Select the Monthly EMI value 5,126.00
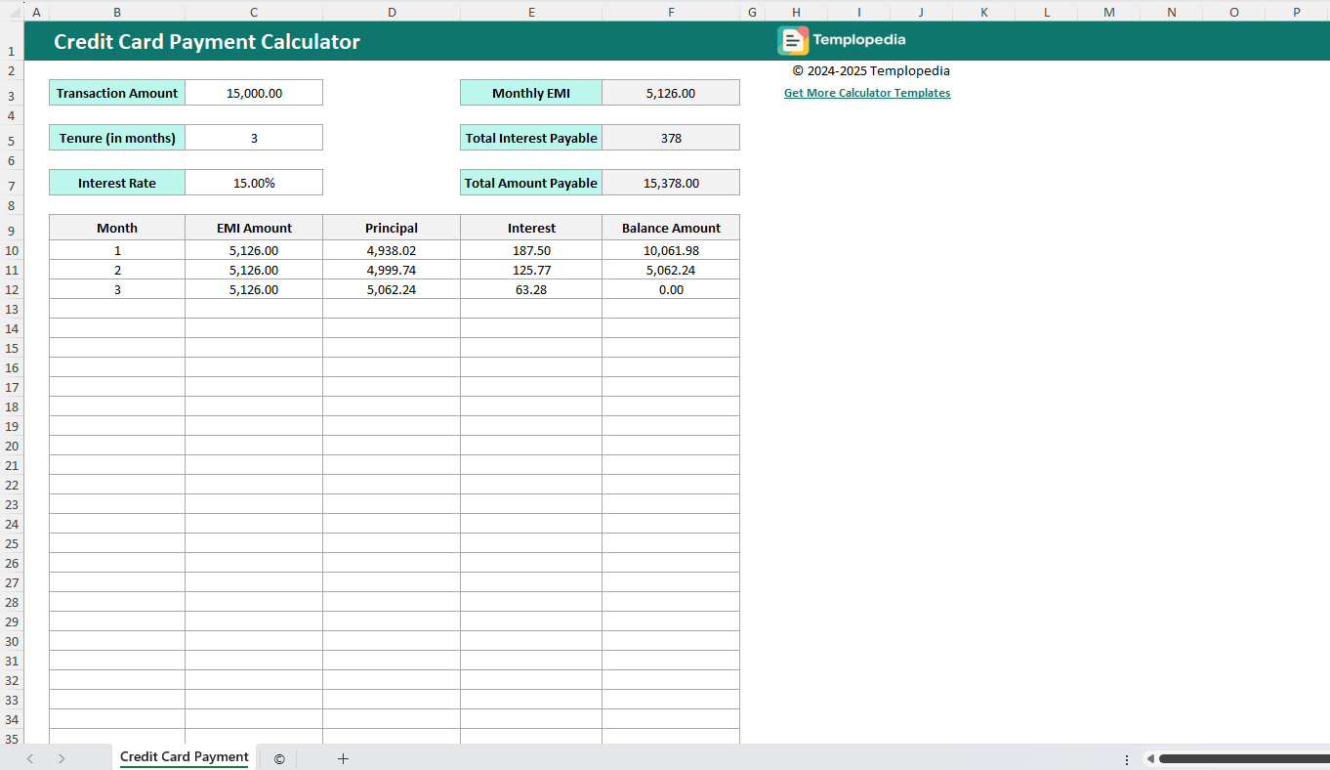The height and width of the screenshot is (770, 1330). (x=671, y=93)
